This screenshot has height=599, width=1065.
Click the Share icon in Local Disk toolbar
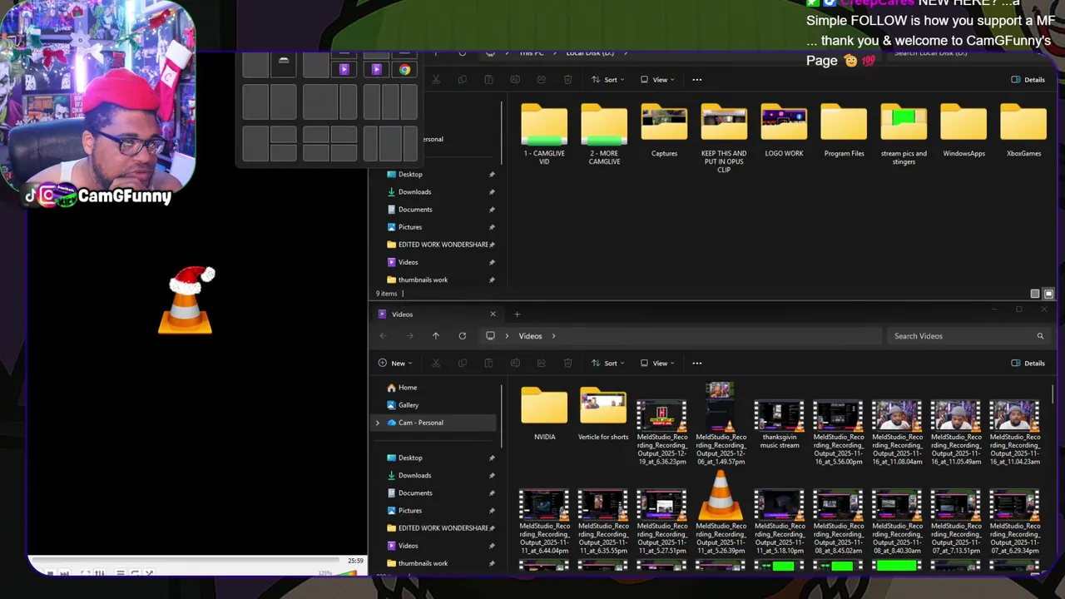pyautogui.click(x=542, y=80)
